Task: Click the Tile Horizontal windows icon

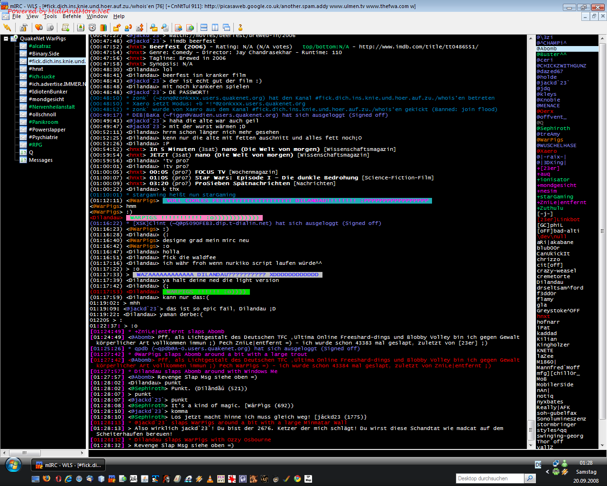Action: click(204, 28)
